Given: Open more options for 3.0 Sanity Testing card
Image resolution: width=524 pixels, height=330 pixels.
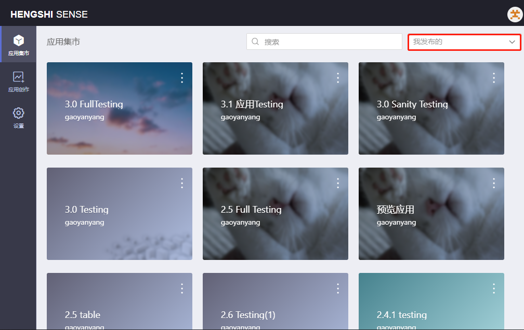Looking at the screenshot, I should click(494, 78).
